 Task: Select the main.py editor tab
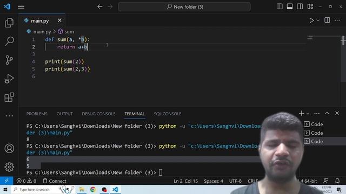[x=42, y=20]
